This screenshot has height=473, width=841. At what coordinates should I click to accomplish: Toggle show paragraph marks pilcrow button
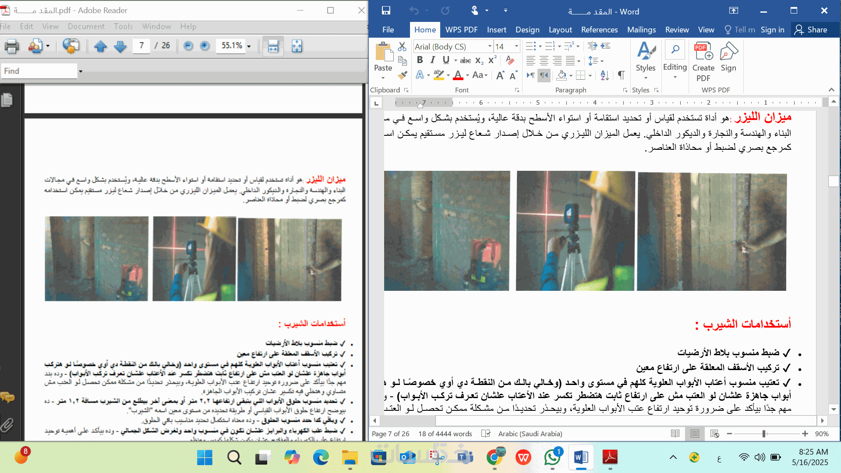(x=621, y=75)
